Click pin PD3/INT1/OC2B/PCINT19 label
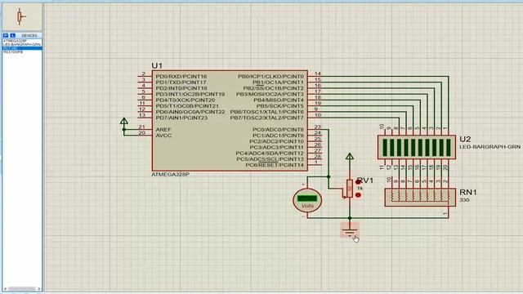The image size is (523, 294). [190, 95]
